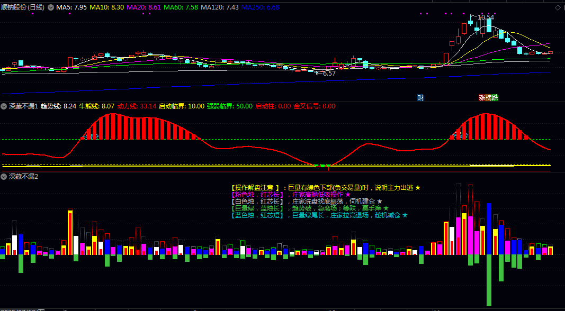565x311 pixels.
Task: Click the magenta MA20: 8.61 label
Action: (x=144, y=7)
